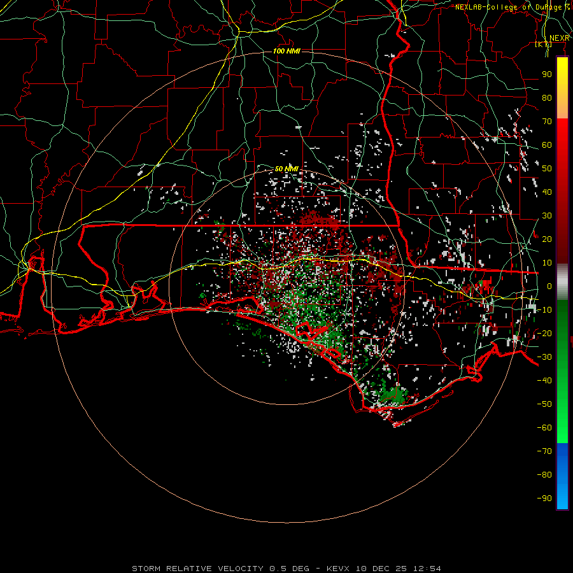Select the 80 value on the velocity scale
This screenshot has width=573, height=573.
547,98
